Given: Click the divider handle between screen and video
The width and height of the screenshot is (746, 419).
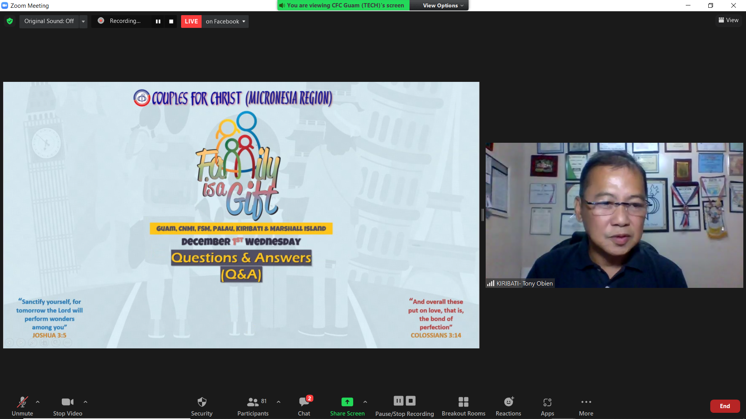Looking at the screenshot, I should point(483,215).
